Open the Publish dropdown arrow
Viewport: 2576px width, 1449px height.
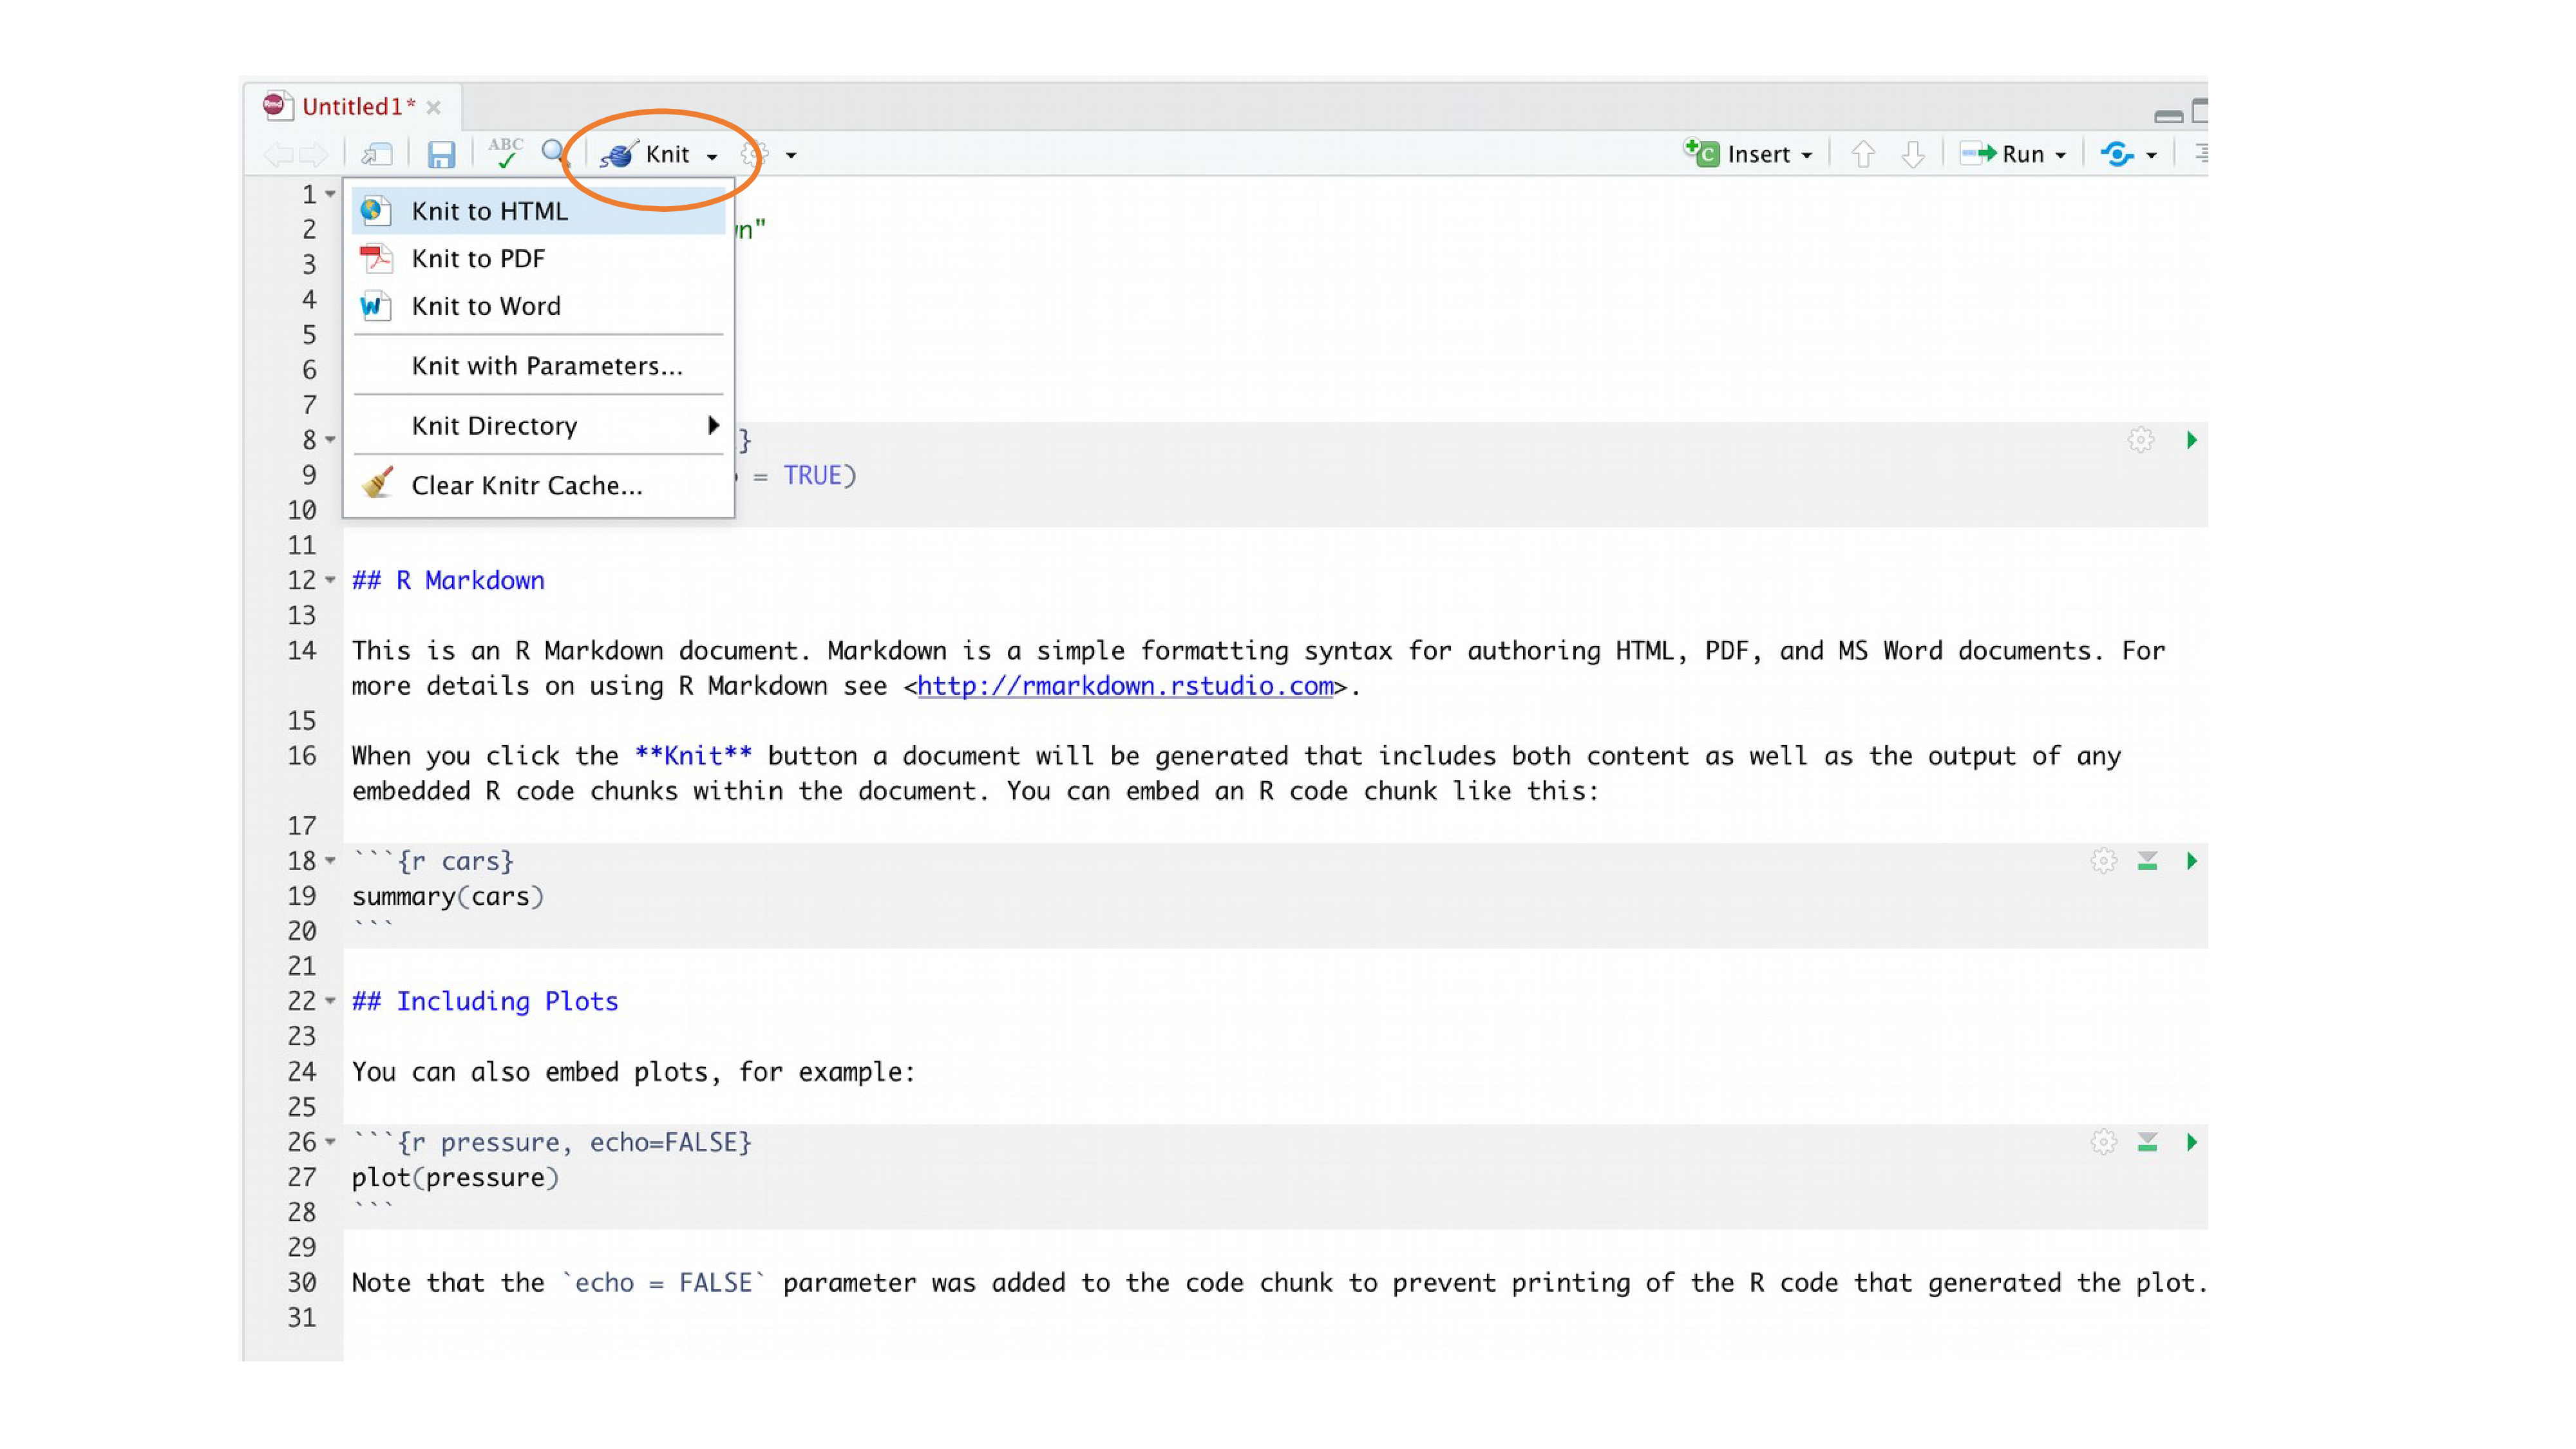[x=2151, y=156]
